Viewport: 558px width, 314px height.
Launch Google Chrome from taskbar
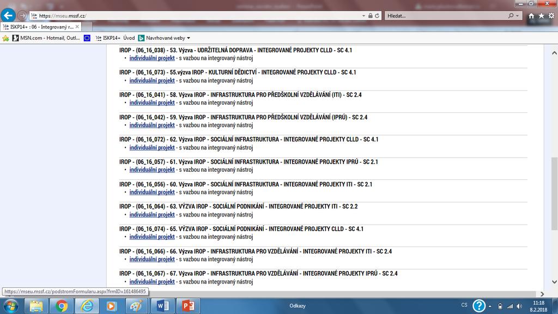tap(61, 306)
